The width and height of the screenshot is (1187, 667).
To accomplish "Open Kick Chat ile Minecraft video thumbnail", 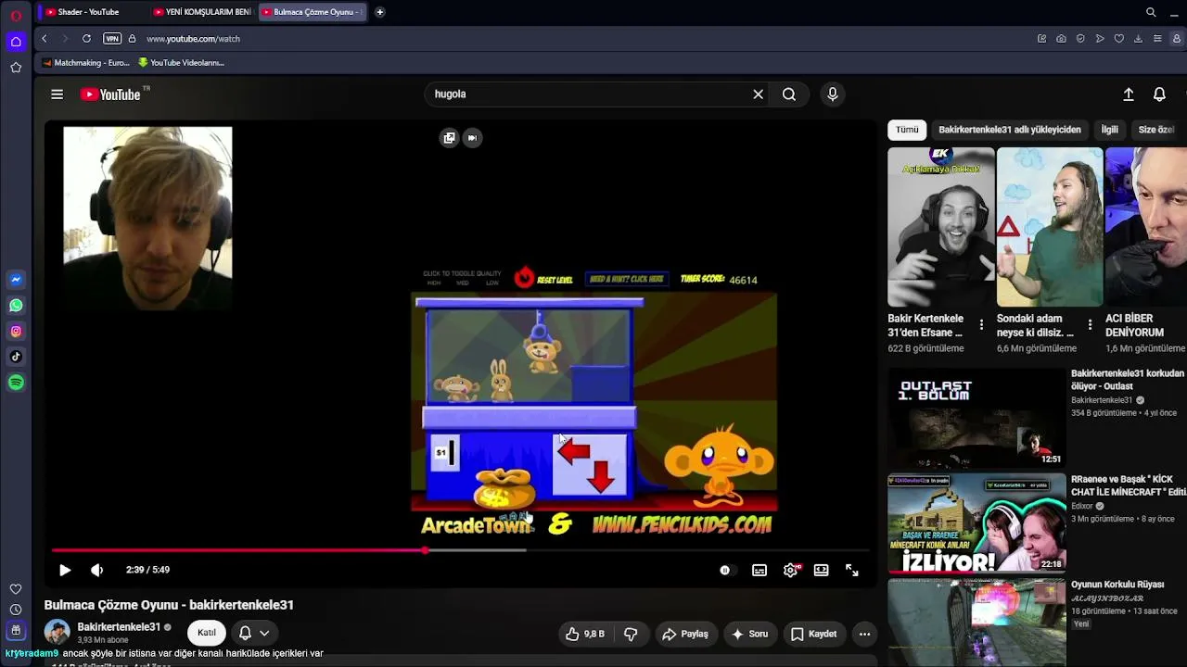I will 976,523.
